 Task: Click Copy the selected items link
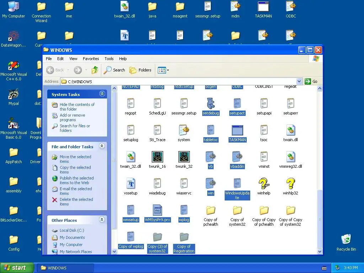click(75, 170)
